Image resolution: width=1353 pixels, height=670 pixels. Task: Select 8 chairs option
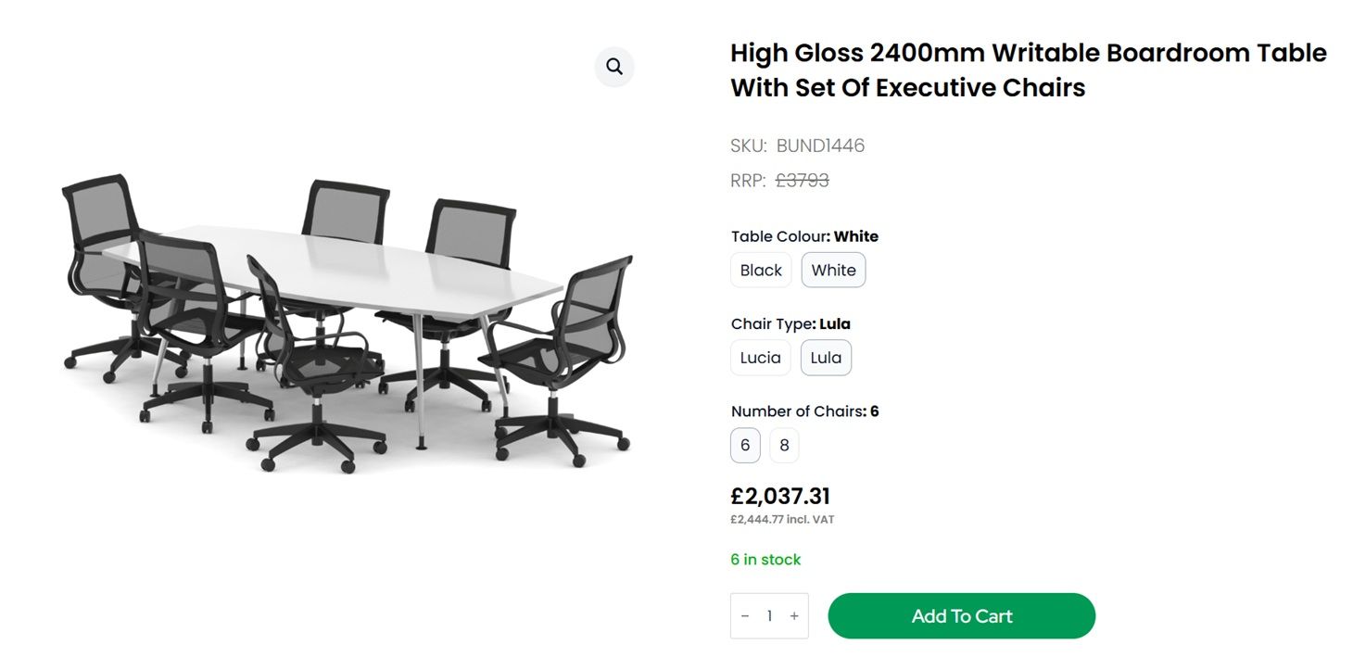[784, 446]
